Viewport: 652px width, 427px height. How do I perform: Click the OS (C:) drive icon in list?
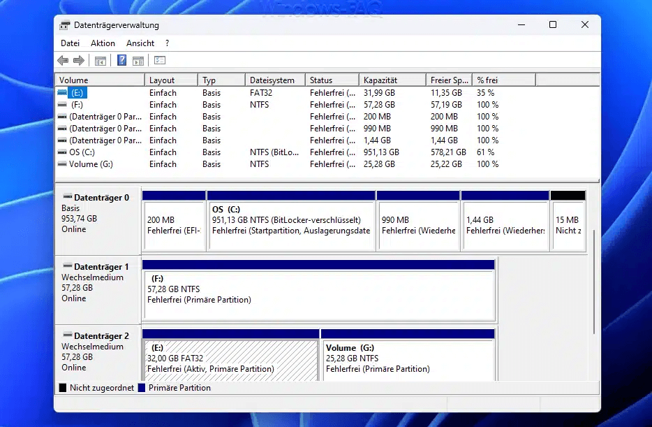point(63,152)
